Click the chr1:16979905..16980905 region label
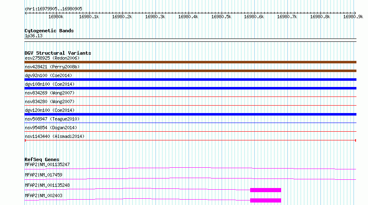Image resolution: width=368 pixels, height=205 pixels. [53, 9]
